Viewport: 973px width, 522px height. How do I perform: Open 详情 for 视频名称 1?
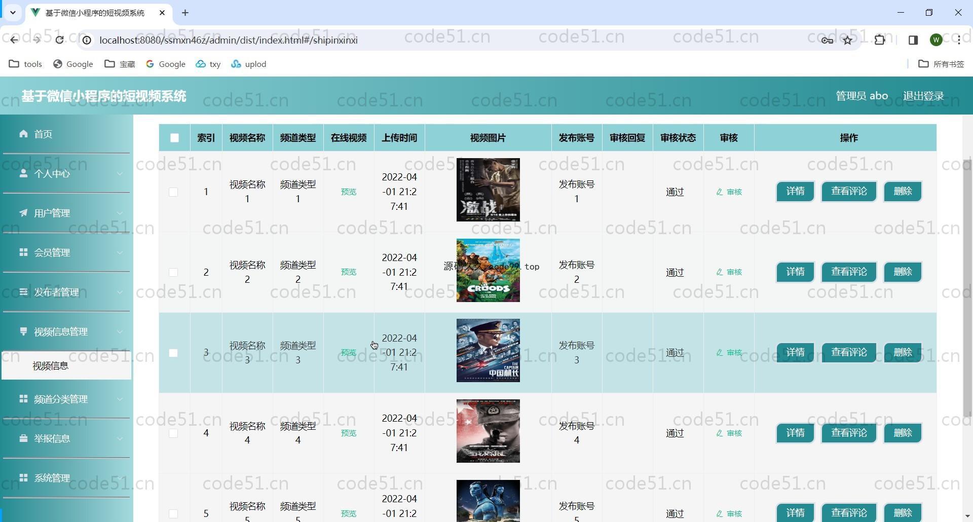coord(795,192)
